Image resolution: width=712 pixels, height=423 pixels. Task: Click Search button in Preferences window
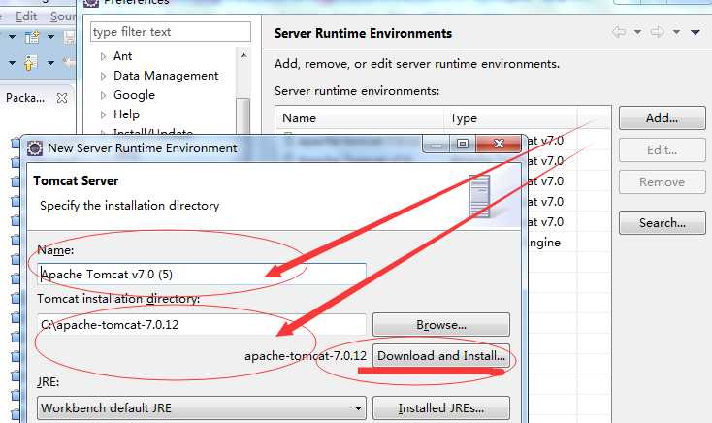tap(663, 222)
